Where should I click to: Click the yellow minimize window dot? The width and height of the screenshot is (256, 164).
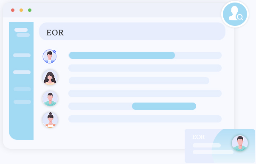pyautogui.click(x=21, y=10)
